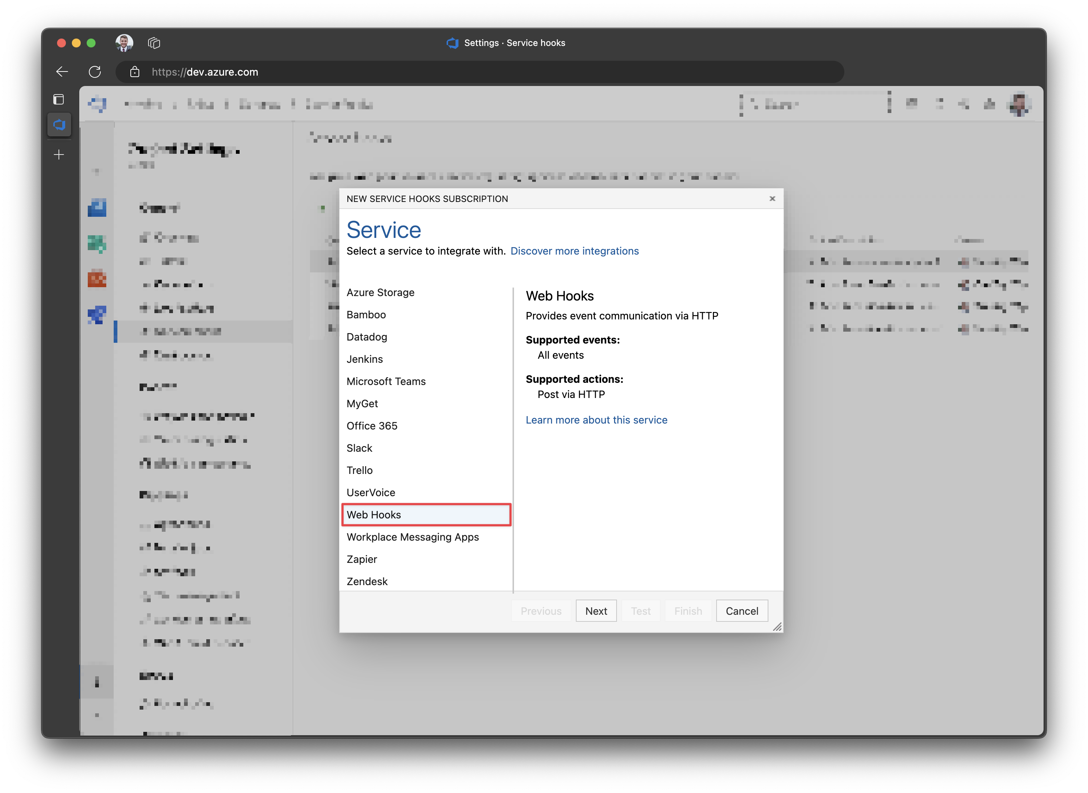Viewport: 1088px width, 793px height.
Task: Select Office 365 service
Action: point(426,426)
